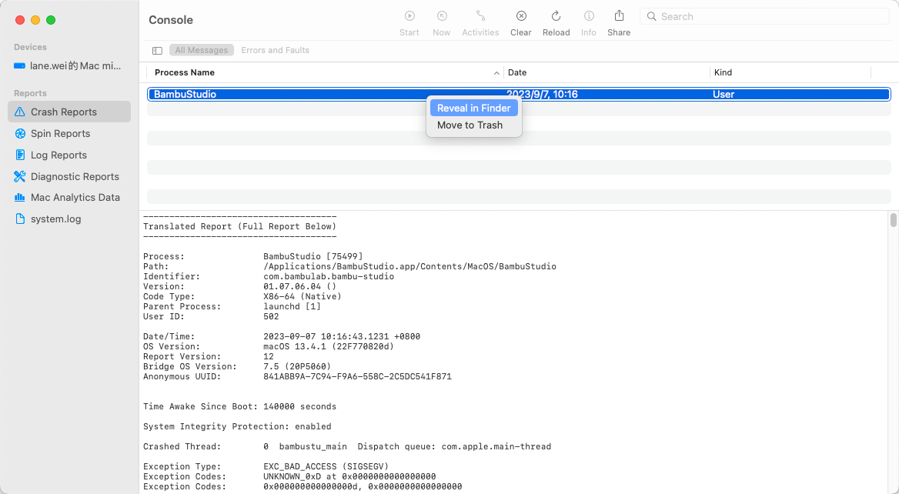
Task: Click the Console window title
Action: pyautogui.click(x=171, y=20)
